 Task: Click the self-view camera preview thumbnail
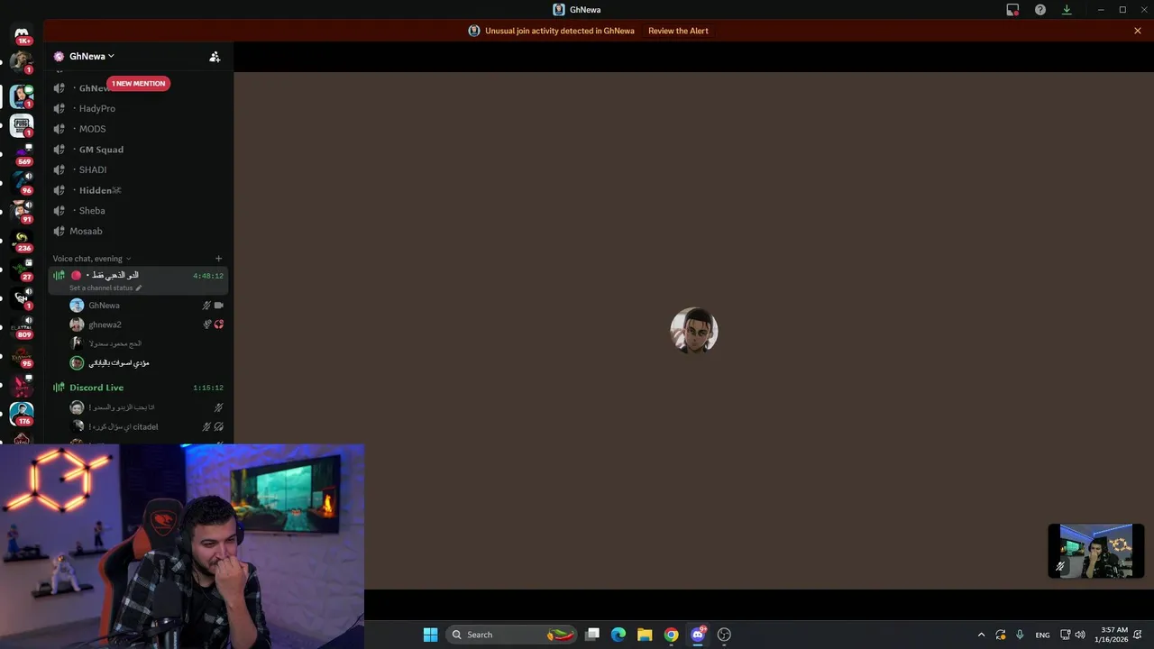pyautogui.click(x=1095, y=551)
